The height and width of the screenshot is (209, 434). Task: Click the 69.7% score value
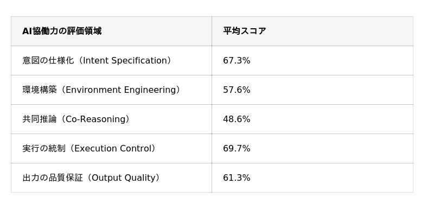pos(237,148)
